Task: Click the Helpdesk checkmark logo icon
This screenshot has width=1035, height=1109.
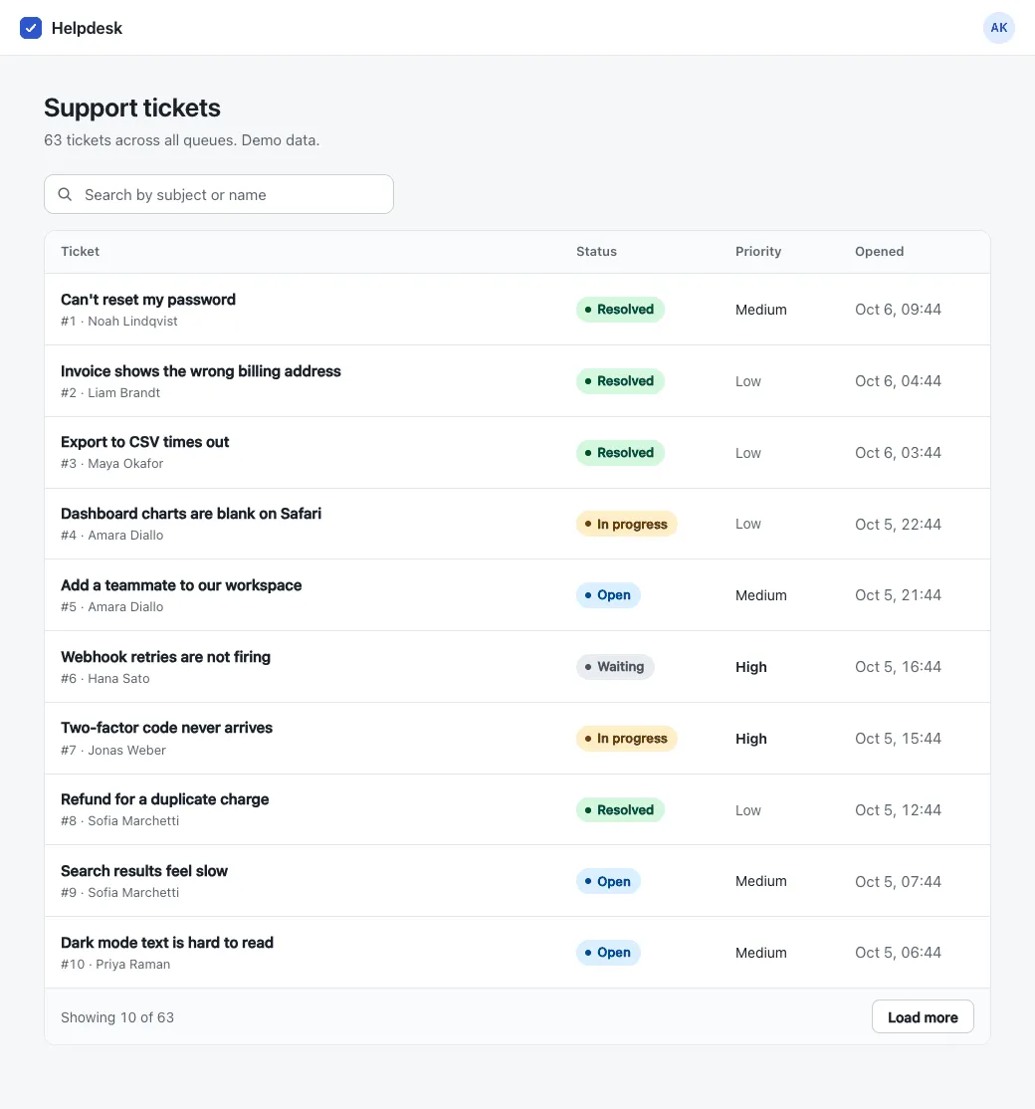Action: (x=31, y=28)
